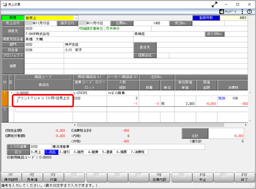Select 2.値引 in the 区分 options
The width and height of the screenshot is (256, 189).
pos(65,152)
